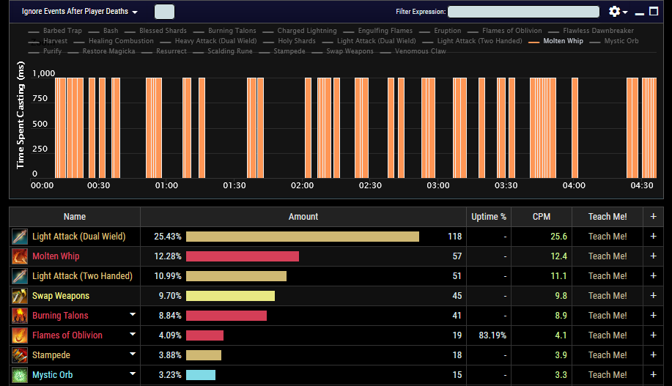672x386 pixels.
Task: Click the Swap Weapons ability icon
Action: click(x=20, y=296)
